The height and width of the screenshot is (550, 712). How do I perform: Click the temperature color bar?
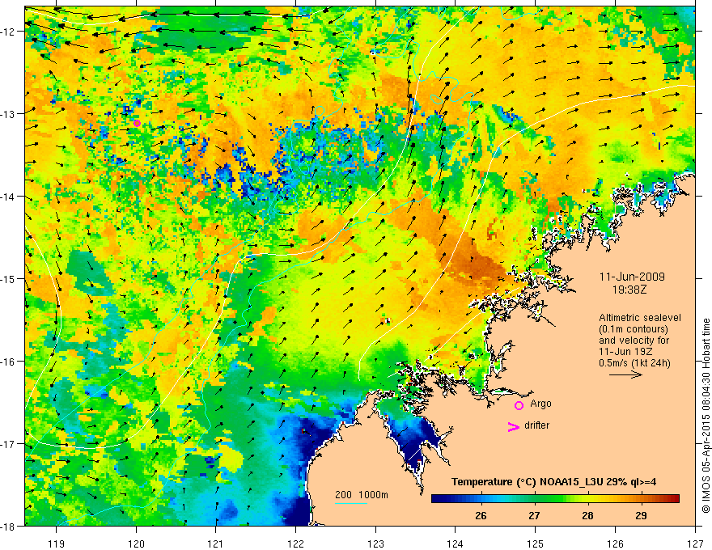[555, 498]
